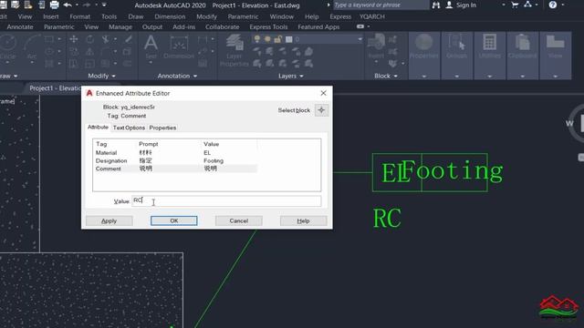Click the Redo arrow icon
Image resolution: width=584 pixels, height=328 pixels.
(x=87, y=5)
